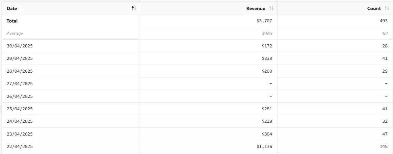Select the Average row label

tap(15, 33)
